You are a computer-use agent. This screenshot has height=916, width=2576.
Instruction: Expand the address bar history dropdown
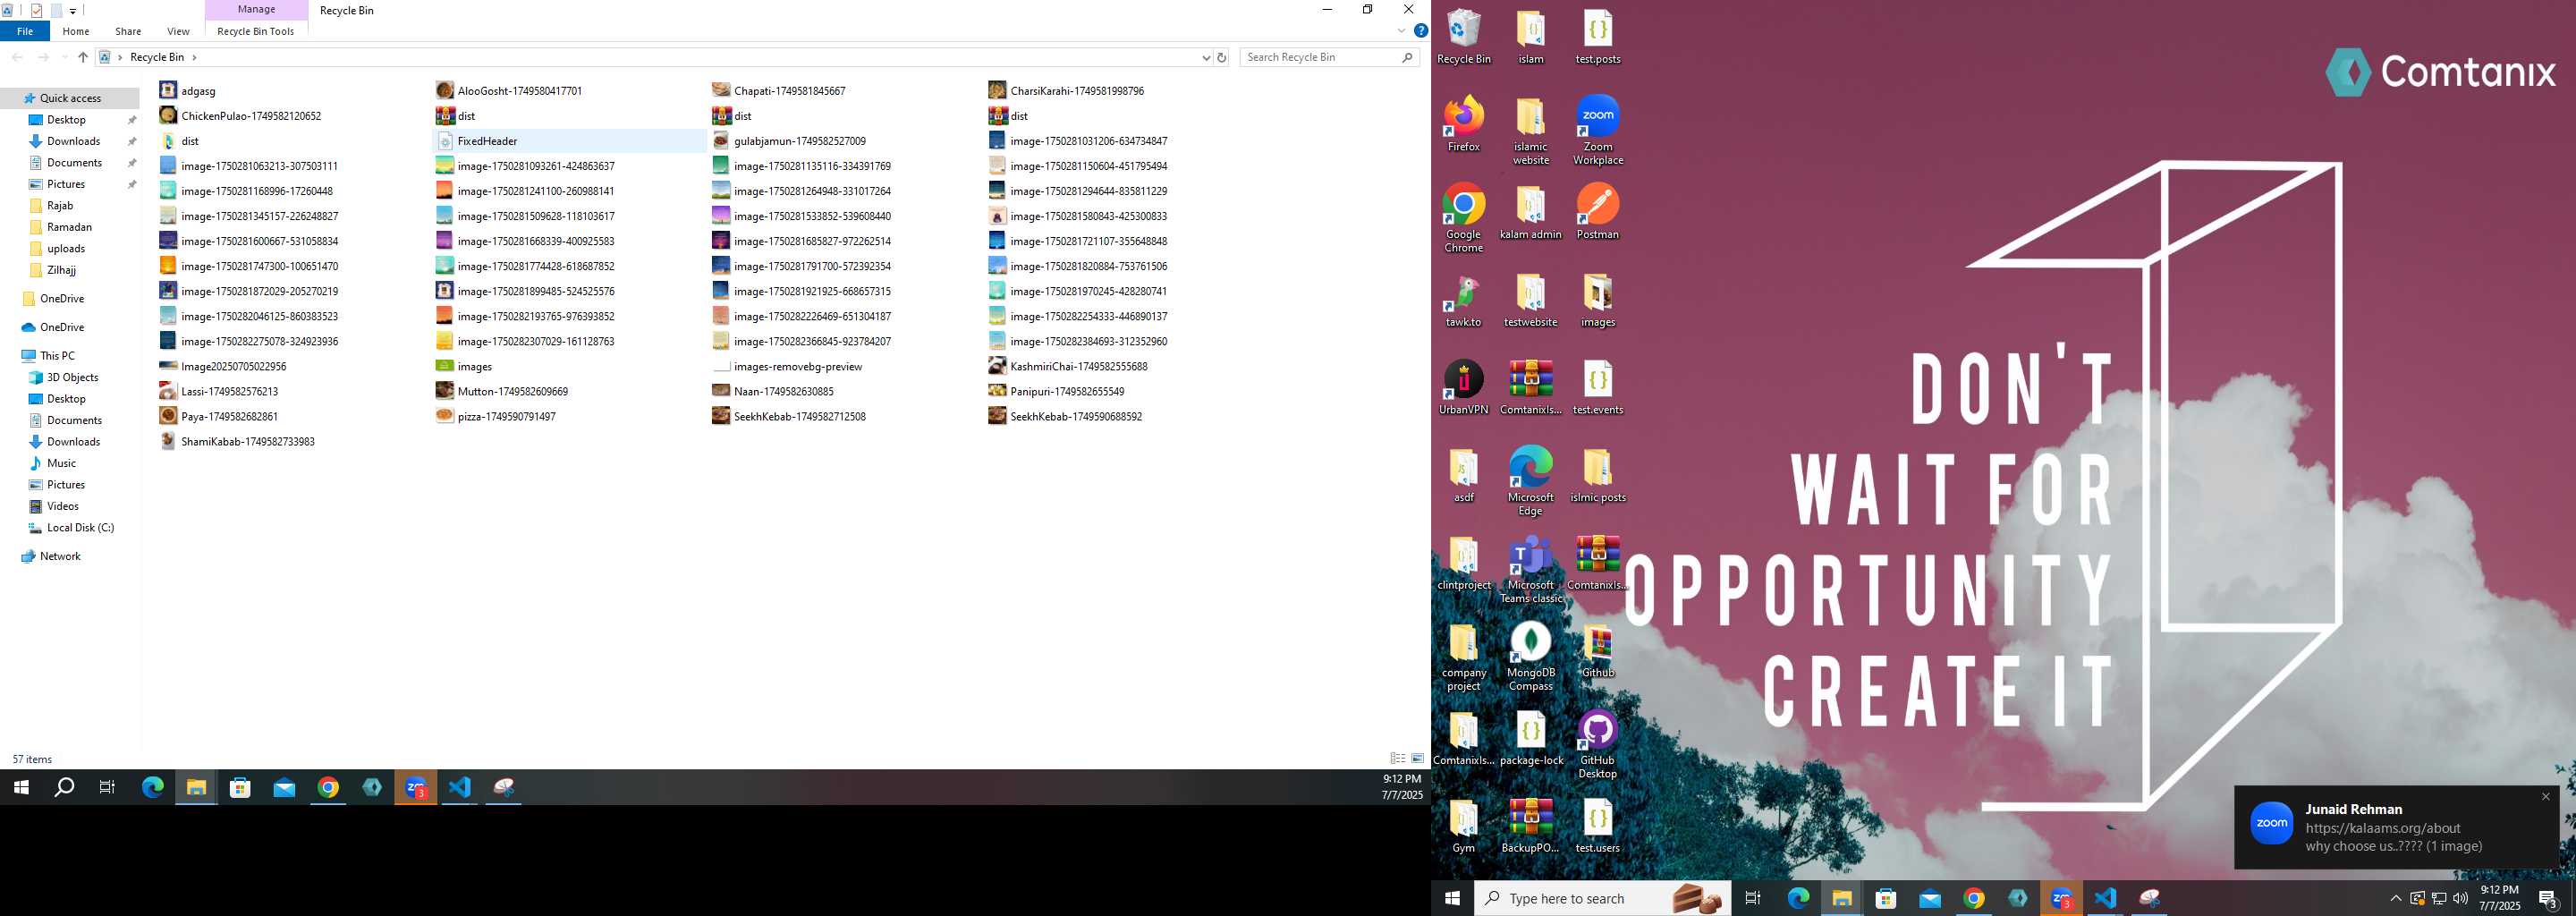pos(1206,57)
